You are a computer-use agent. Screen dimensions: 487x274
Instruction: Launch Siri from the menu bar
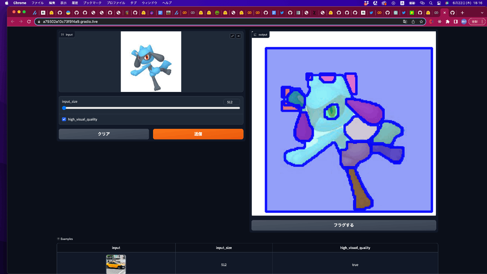click(447, 3)
